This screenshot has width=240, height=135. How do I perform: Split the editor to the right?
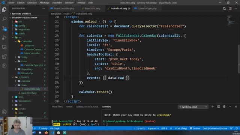pyautogui.click(x=230, y=8)
